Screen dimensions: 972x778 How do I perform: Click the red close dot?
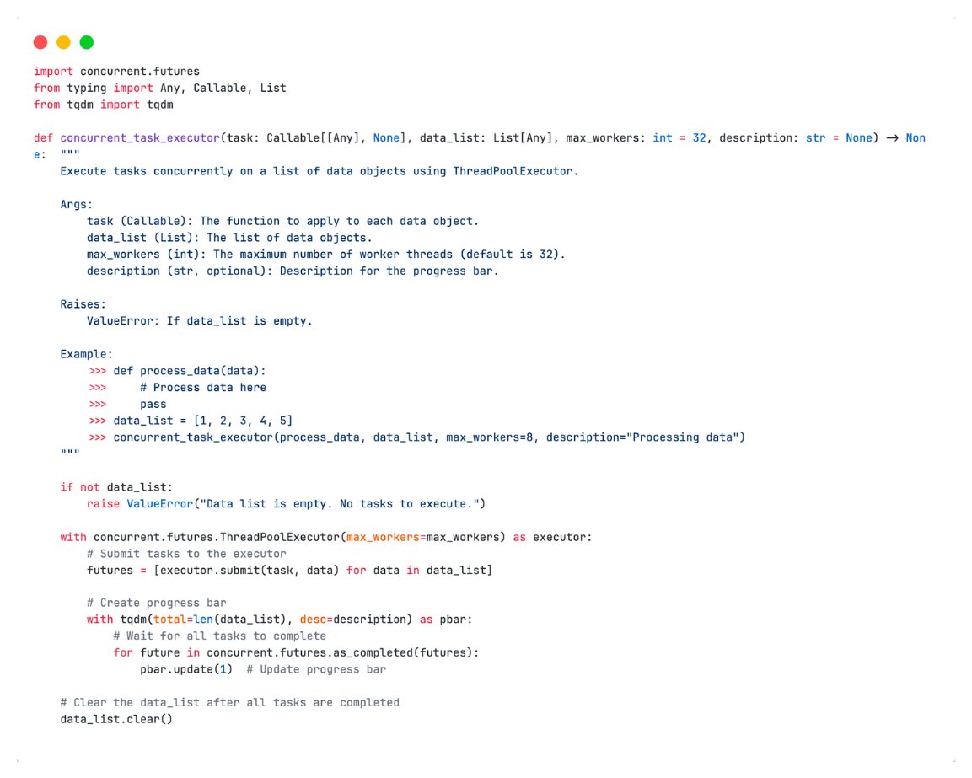pyautogui.click(x=40, y=42)
